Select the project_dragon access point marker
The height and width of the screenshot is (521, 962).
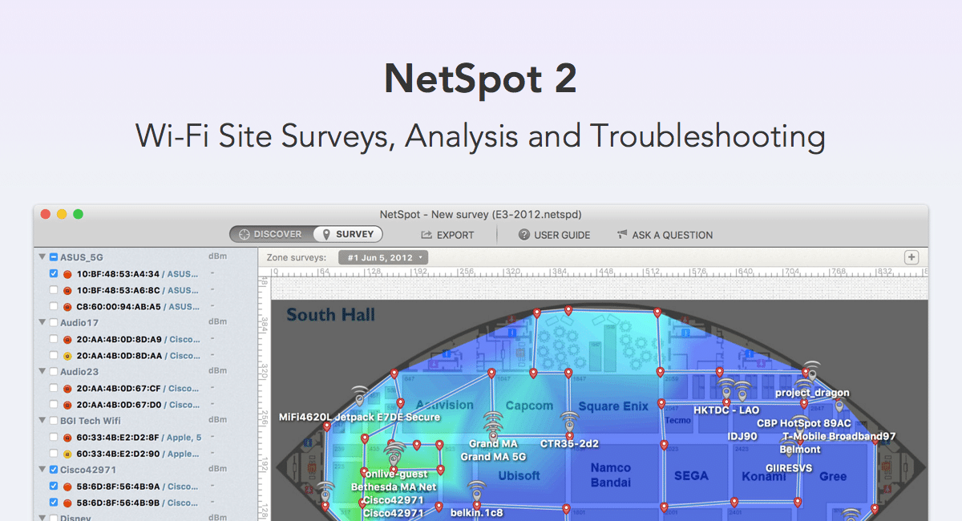click(x=812, y=372)
